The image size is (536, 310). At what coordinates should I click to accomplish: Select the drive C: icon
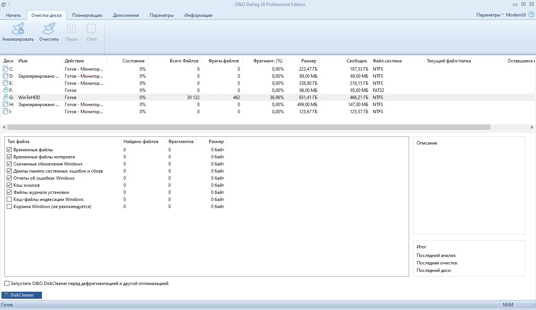pos(5,69)
